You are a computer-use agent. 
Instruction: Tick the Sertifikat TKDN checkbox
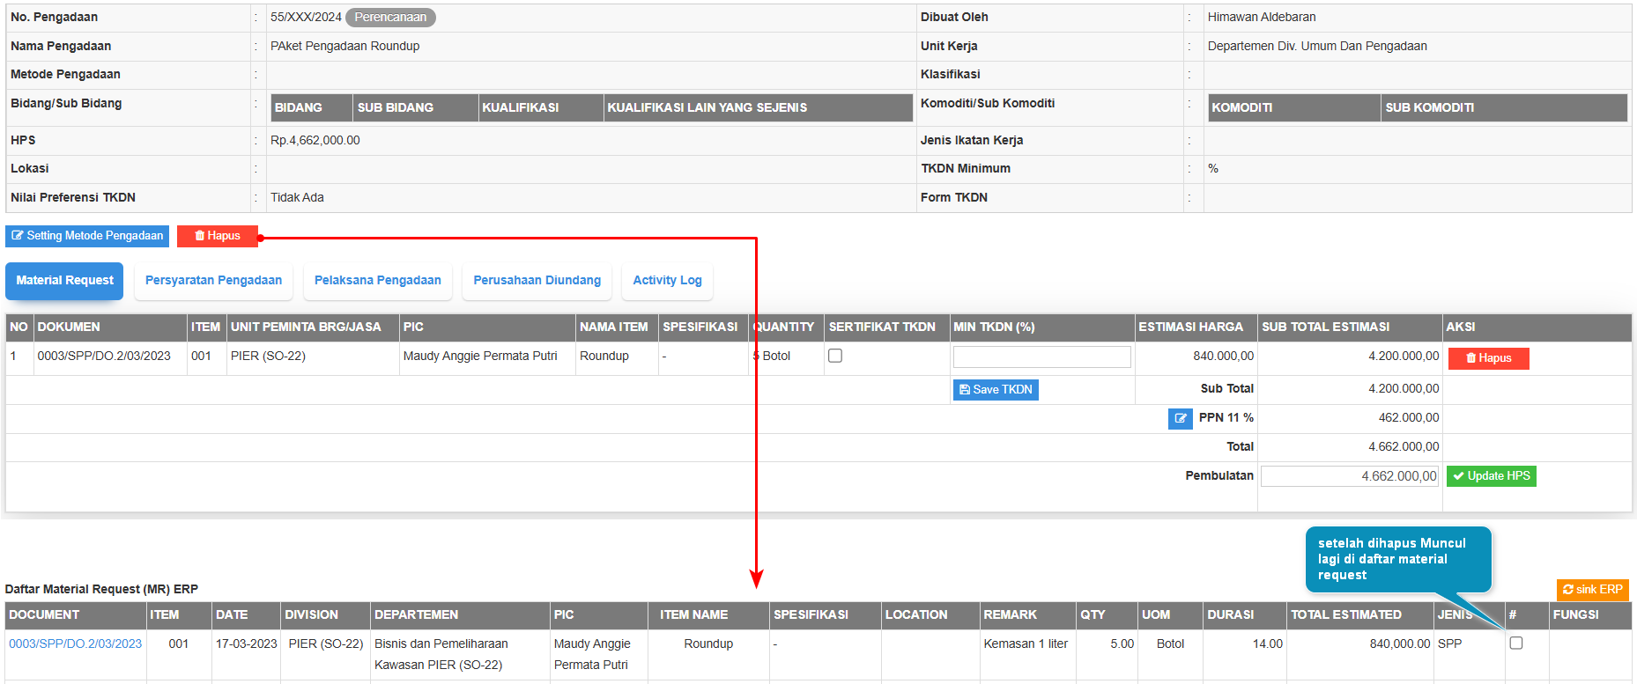835,356
